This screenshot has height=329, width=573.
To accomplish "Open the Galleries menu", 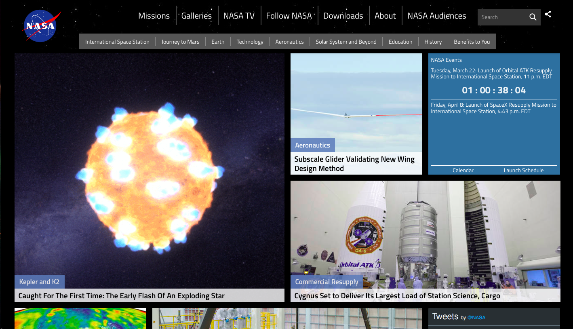I will click(196, 16).
